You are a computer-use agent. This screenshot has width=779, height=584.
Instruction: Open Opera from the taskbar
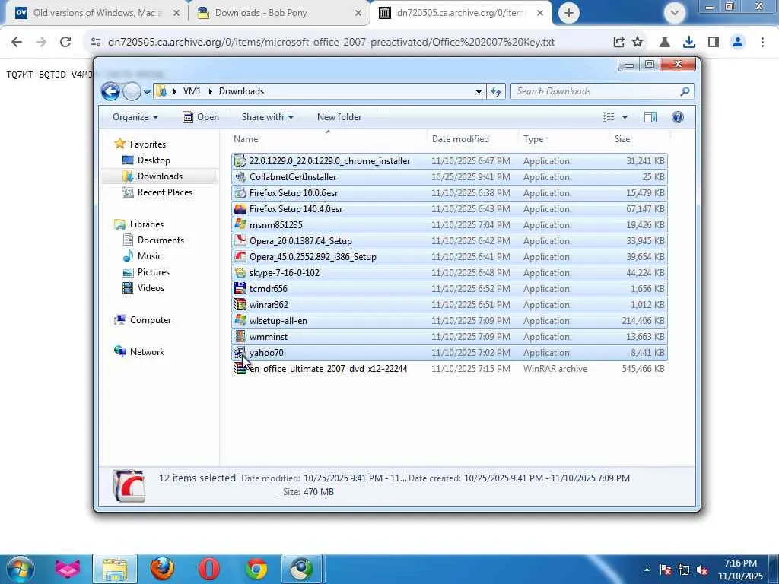209,569
